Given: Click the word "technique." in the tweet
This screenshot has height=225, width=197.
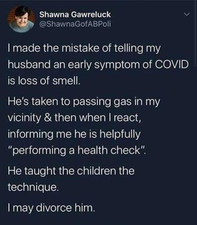Looking at the screenshot, I should [x=33, y=187].
